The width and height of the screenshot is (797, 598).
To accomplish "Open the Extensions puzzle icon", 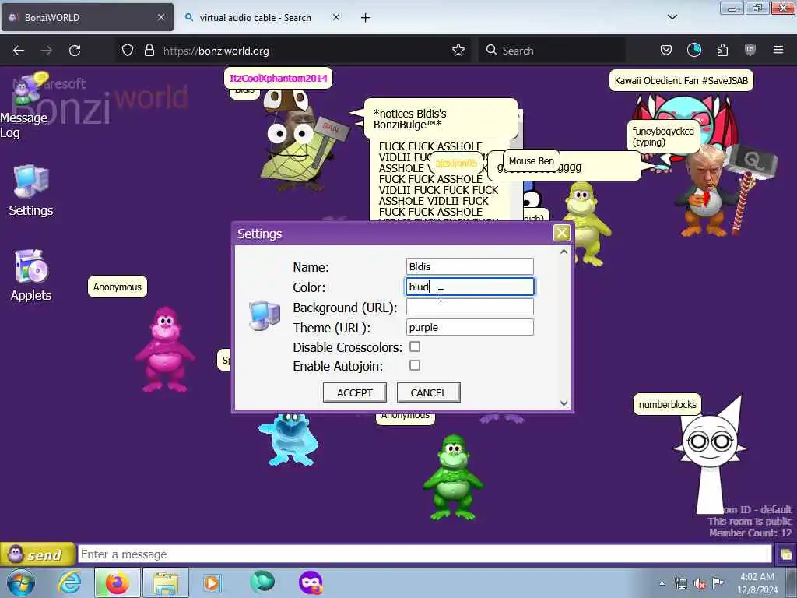I will 722,50.
